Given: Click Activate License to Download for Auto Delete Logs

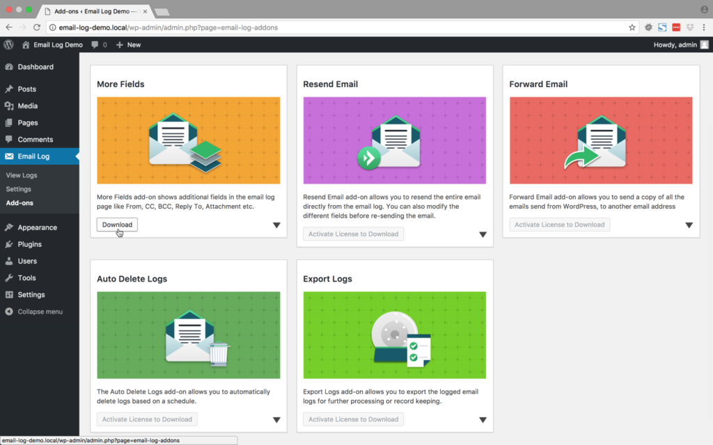Looking at the screenshot, I should pyautogui.click(x=148, y=419).
